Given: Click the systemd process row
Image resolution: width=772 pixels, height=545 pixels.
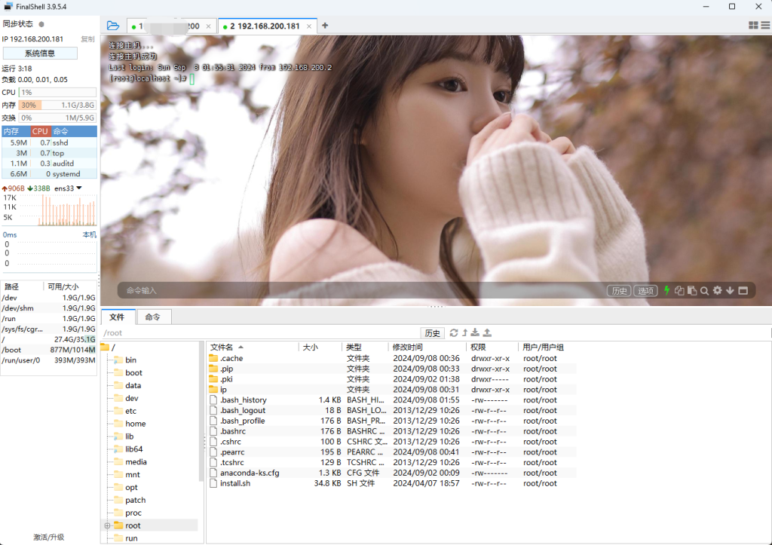Looking at the screenshot, I should tap(49, 174).
